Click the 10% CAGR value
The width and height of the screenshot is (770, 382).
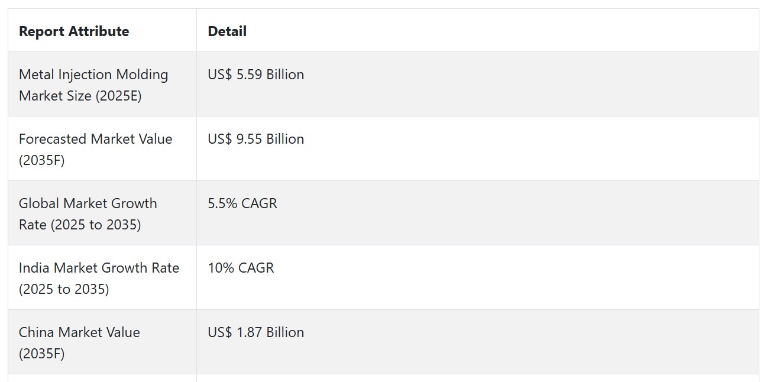(x=241, y=268)
